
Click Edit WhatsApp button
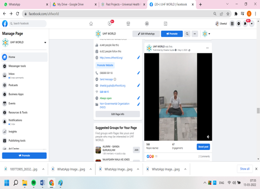click(x=146, y=34)
